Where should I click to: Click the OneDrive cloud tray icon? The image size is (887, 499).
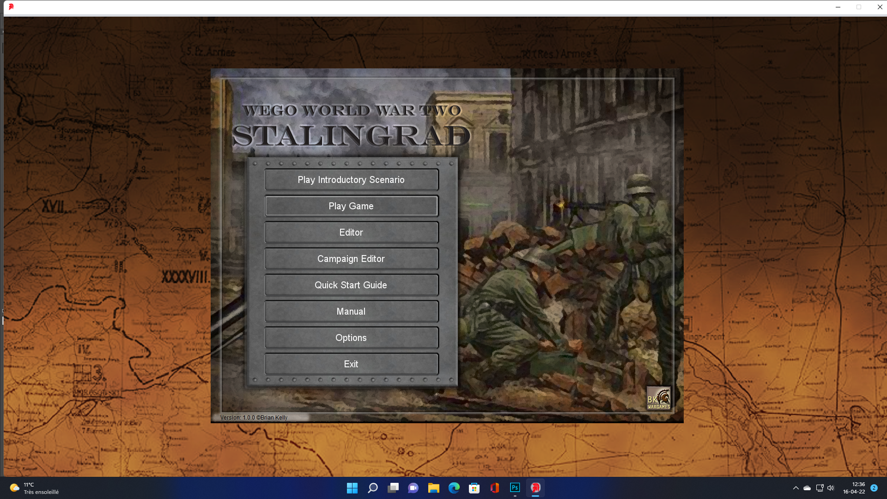point(807,488)
